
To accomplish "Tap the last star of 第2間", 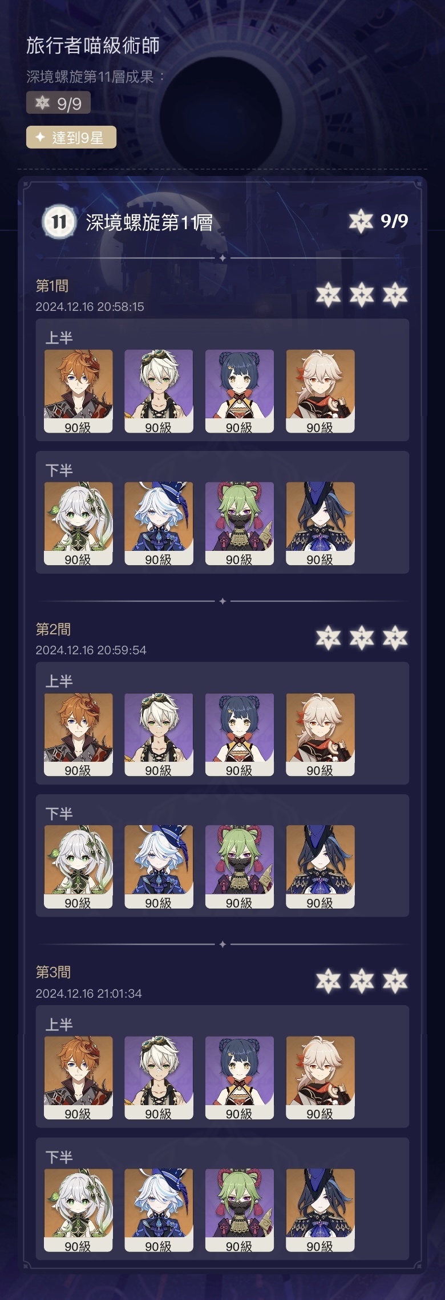I will pos(395,638).
